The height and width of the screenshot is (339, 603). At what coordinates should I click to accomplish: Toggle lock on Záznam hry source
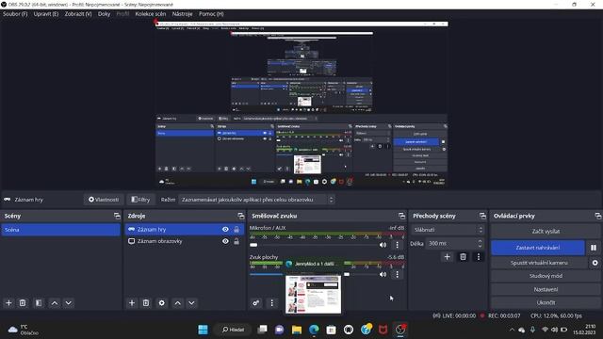pyautogui.click(x=236, y=230)
